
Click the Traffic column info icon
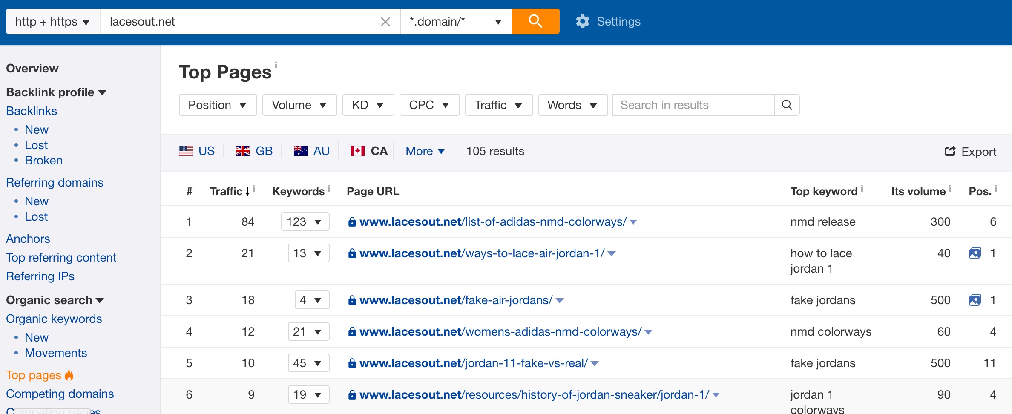[x=254, y=188]
